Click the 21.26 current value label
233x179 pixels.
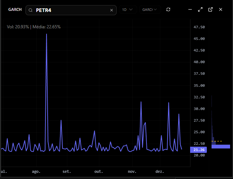pos(198,150)
